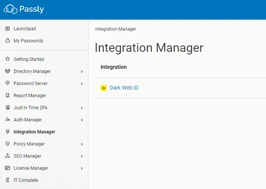The image size is (266, 189).
Task: Click the Launchpad grid icon
Action: pyautogui.click(x=8, y=29)
